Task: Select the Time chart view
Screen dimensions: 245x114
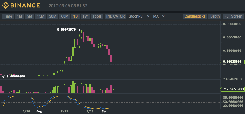Action: click(8, 16)
